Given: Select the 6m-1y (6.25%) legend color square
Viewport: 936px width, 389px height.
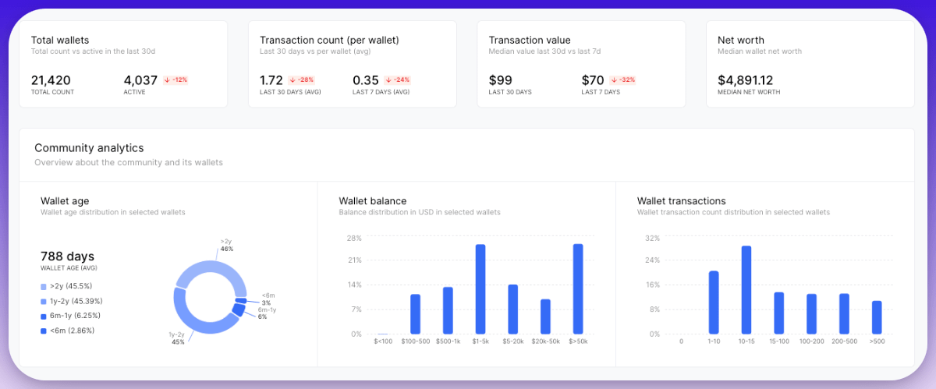Looking at the screenshot, I should [44, 316].
